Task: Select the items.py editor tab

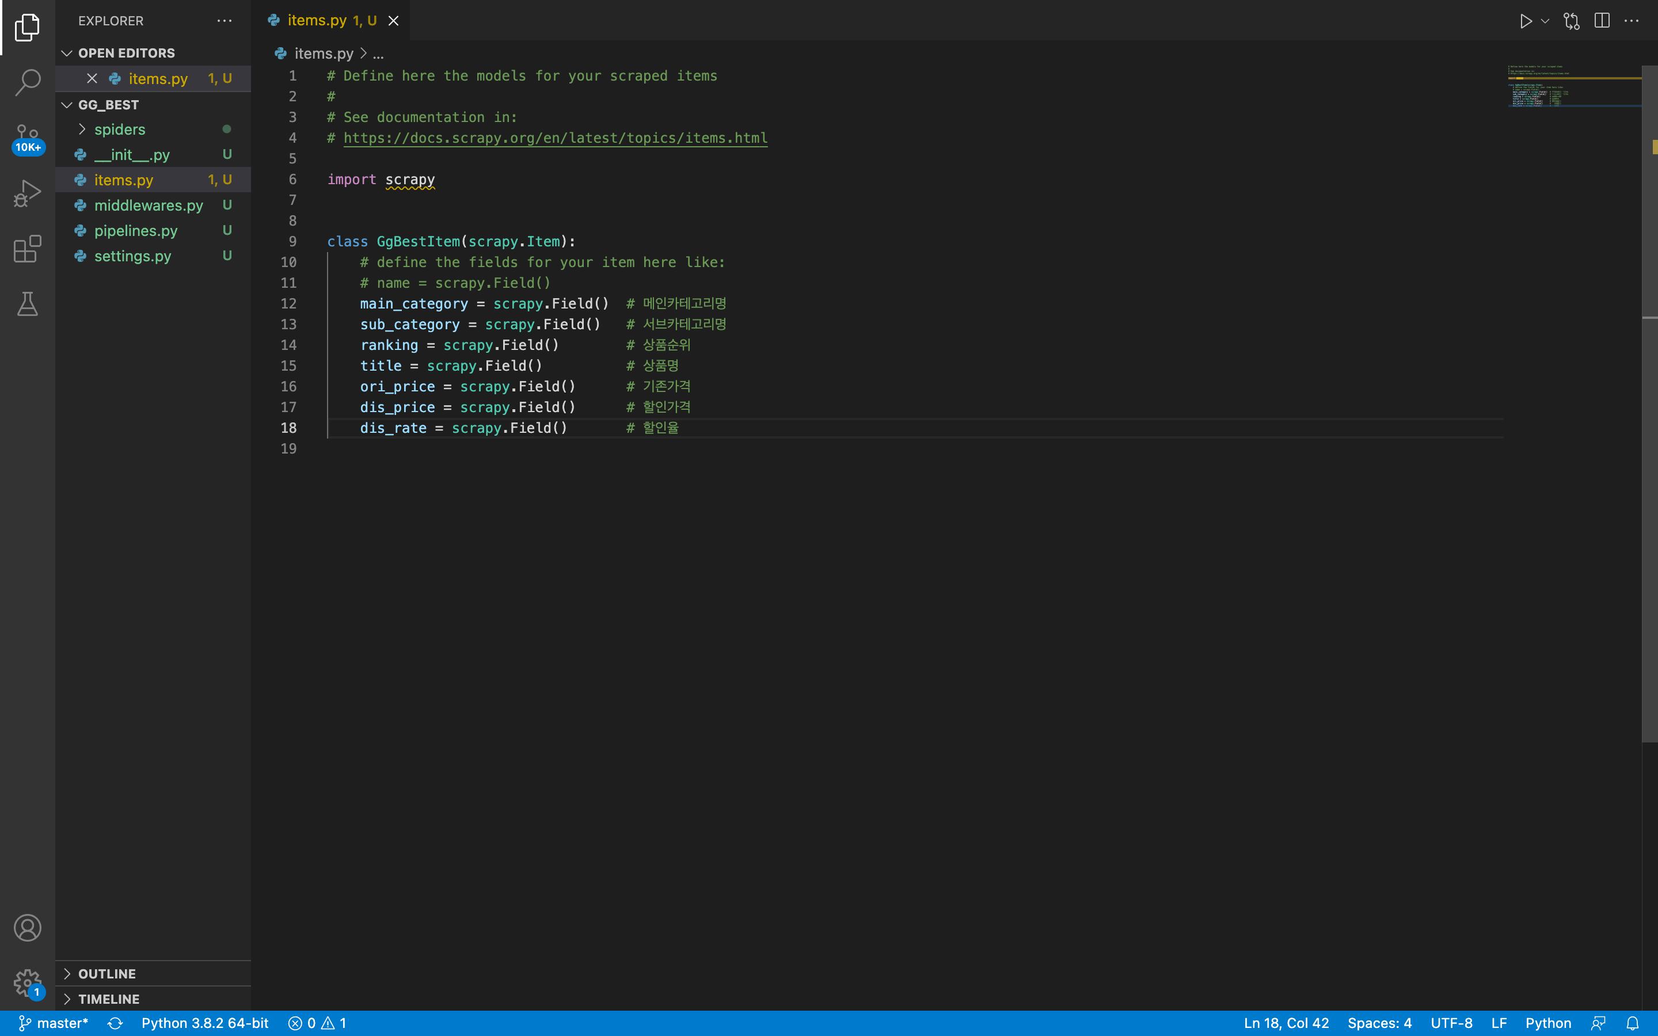Action: [x=331, y=21]
